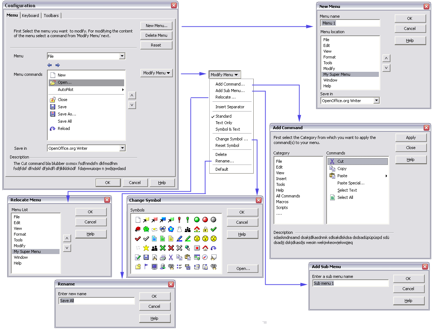Viewport: 433px width, 332px height.
Task: Select the scissors symbol in the symbol grid
Action: tap(171, 257)
